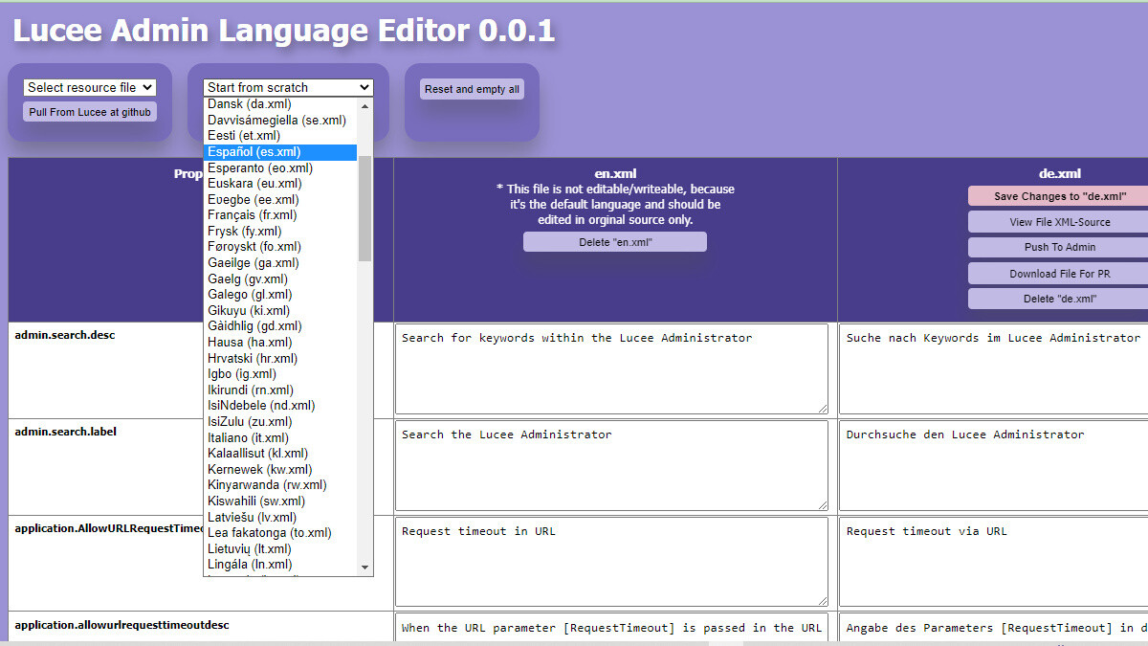Pick Gikuyu (ki.xml) from list
1148x646 pixels.
[x=280, y=310]
